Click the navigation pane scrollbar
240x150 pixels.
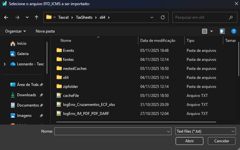click(x=47, y=58)
